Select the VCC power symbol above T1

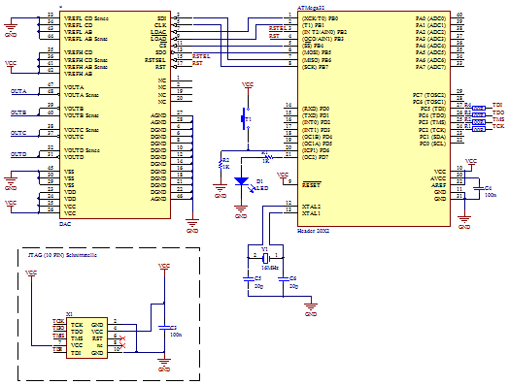[x=248, y=85]
